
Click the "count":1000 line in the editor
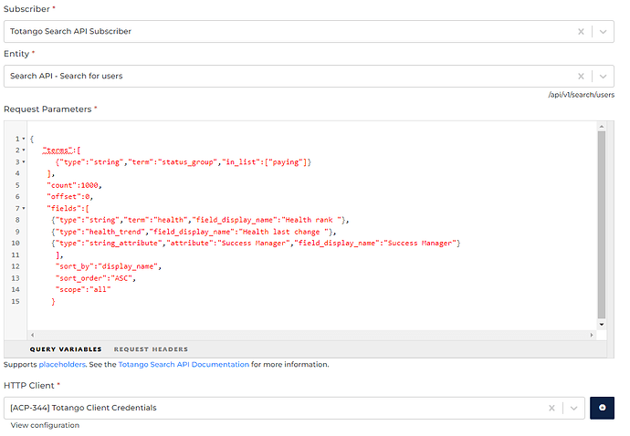(x=74, y=185)
